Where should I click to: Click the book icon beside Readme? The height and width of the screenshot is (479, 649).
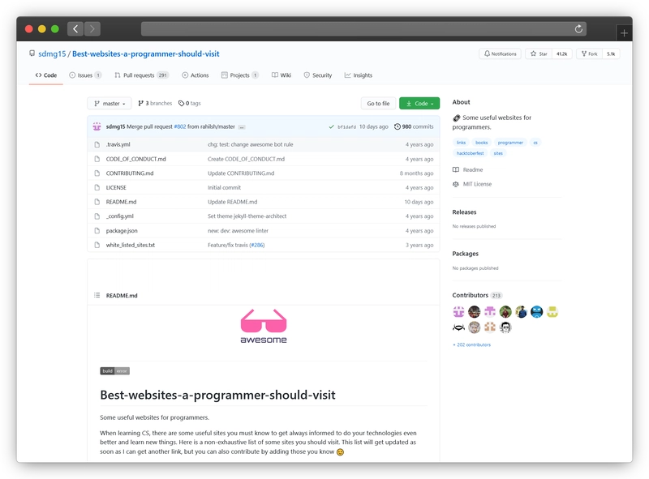(x=456, y=169)
